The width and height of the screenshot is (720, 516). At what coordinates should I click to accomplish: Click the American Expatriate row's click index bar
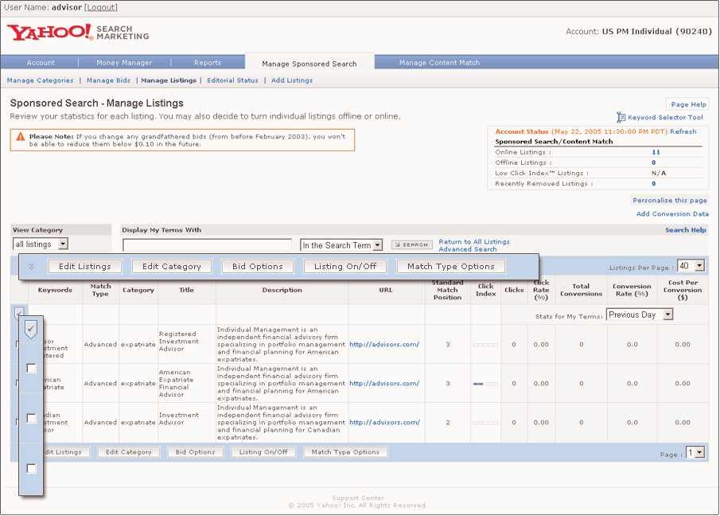485,384
